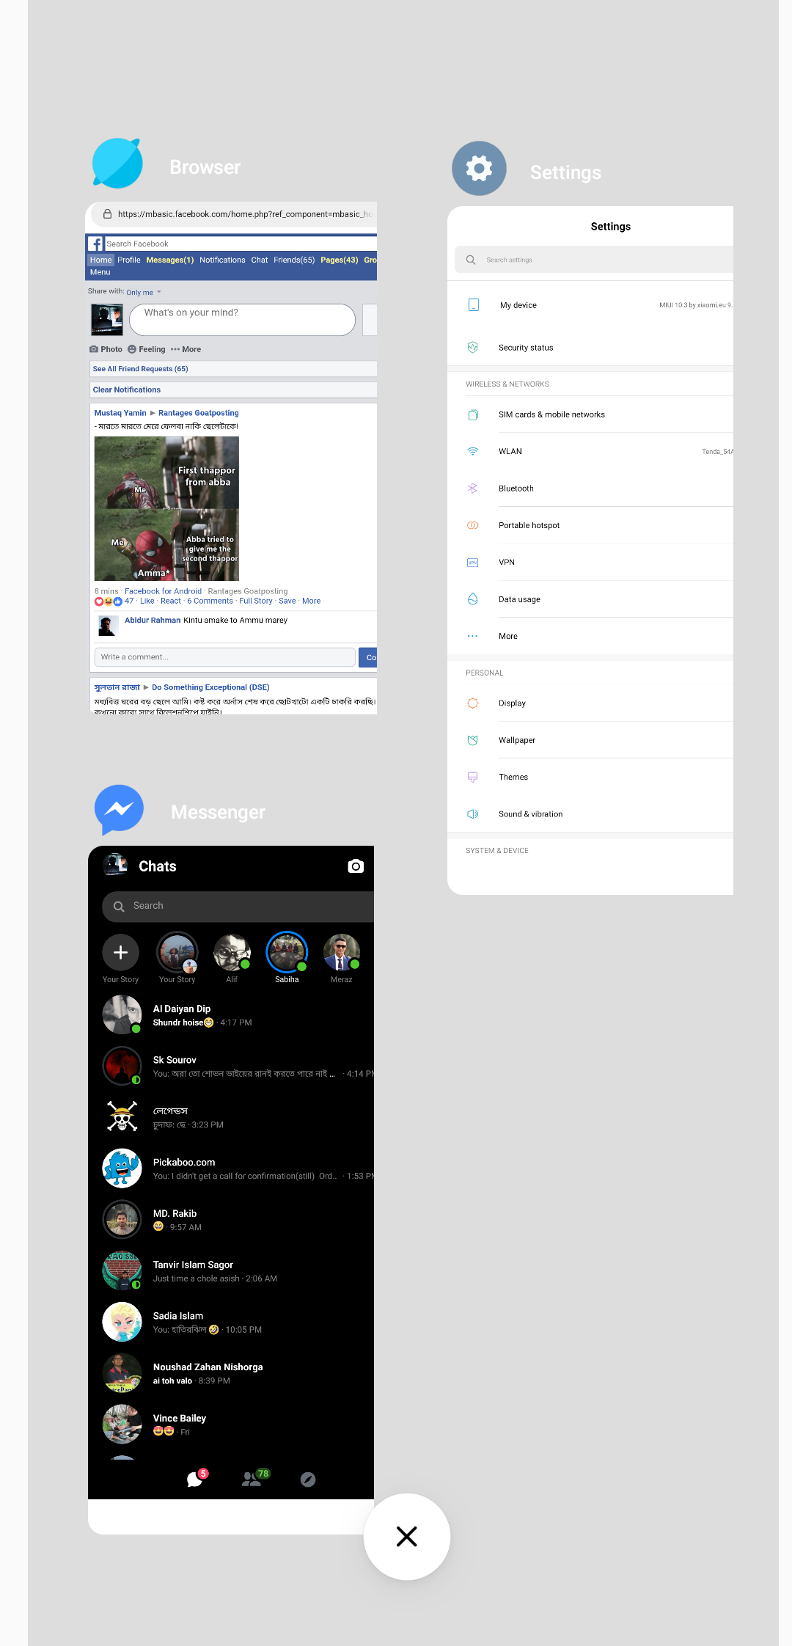Screen dimensions: 792x1646
Task: Click the Write a comment field
Action: 225,657
